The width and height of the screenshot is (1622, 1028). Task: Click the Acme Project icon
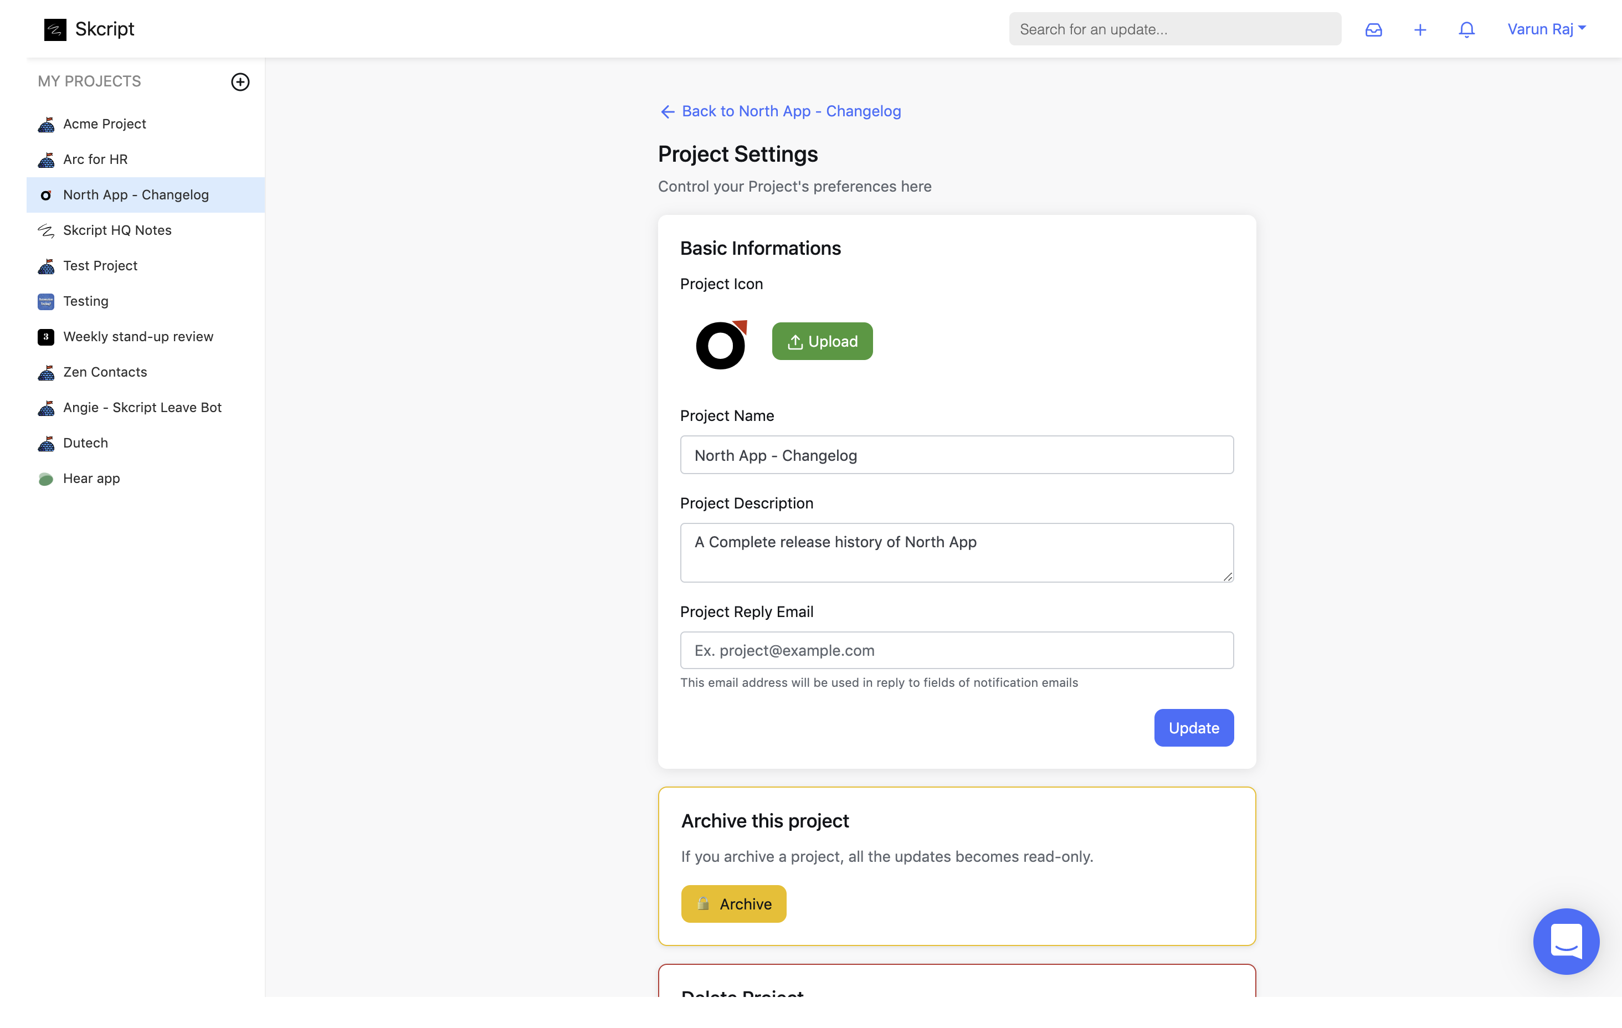(46, 125)
